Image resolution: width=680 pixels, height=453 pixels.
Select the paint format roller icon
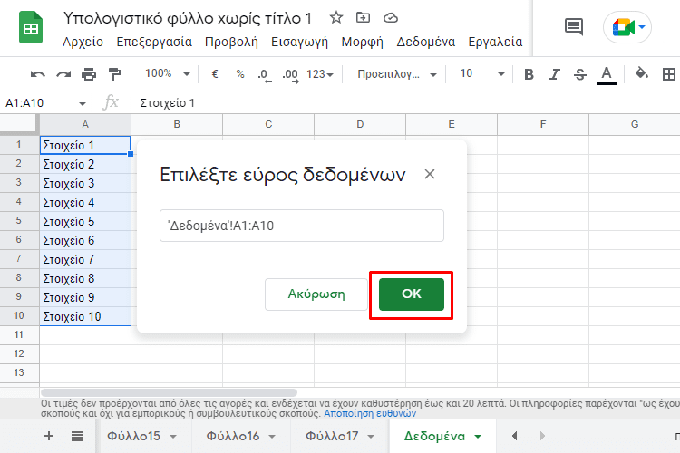[113, 74]
